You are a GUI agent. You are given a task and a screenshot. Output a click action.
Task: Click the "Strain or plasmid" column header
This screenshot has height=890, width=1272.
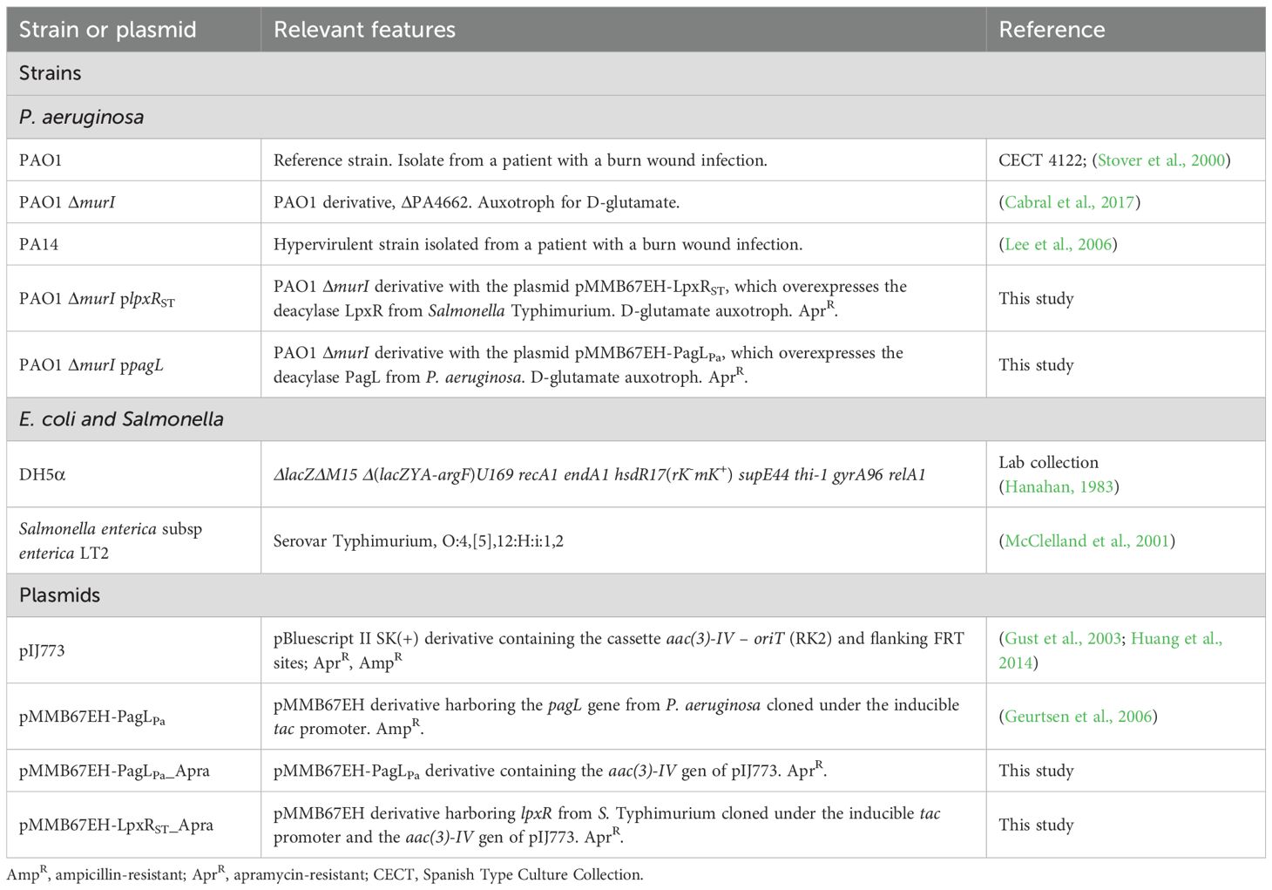(107, 30)
